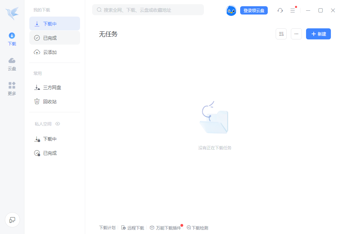Screen dimensions: 344x234
Task: Click the sort tasks icon button
Action: point(281,34)
